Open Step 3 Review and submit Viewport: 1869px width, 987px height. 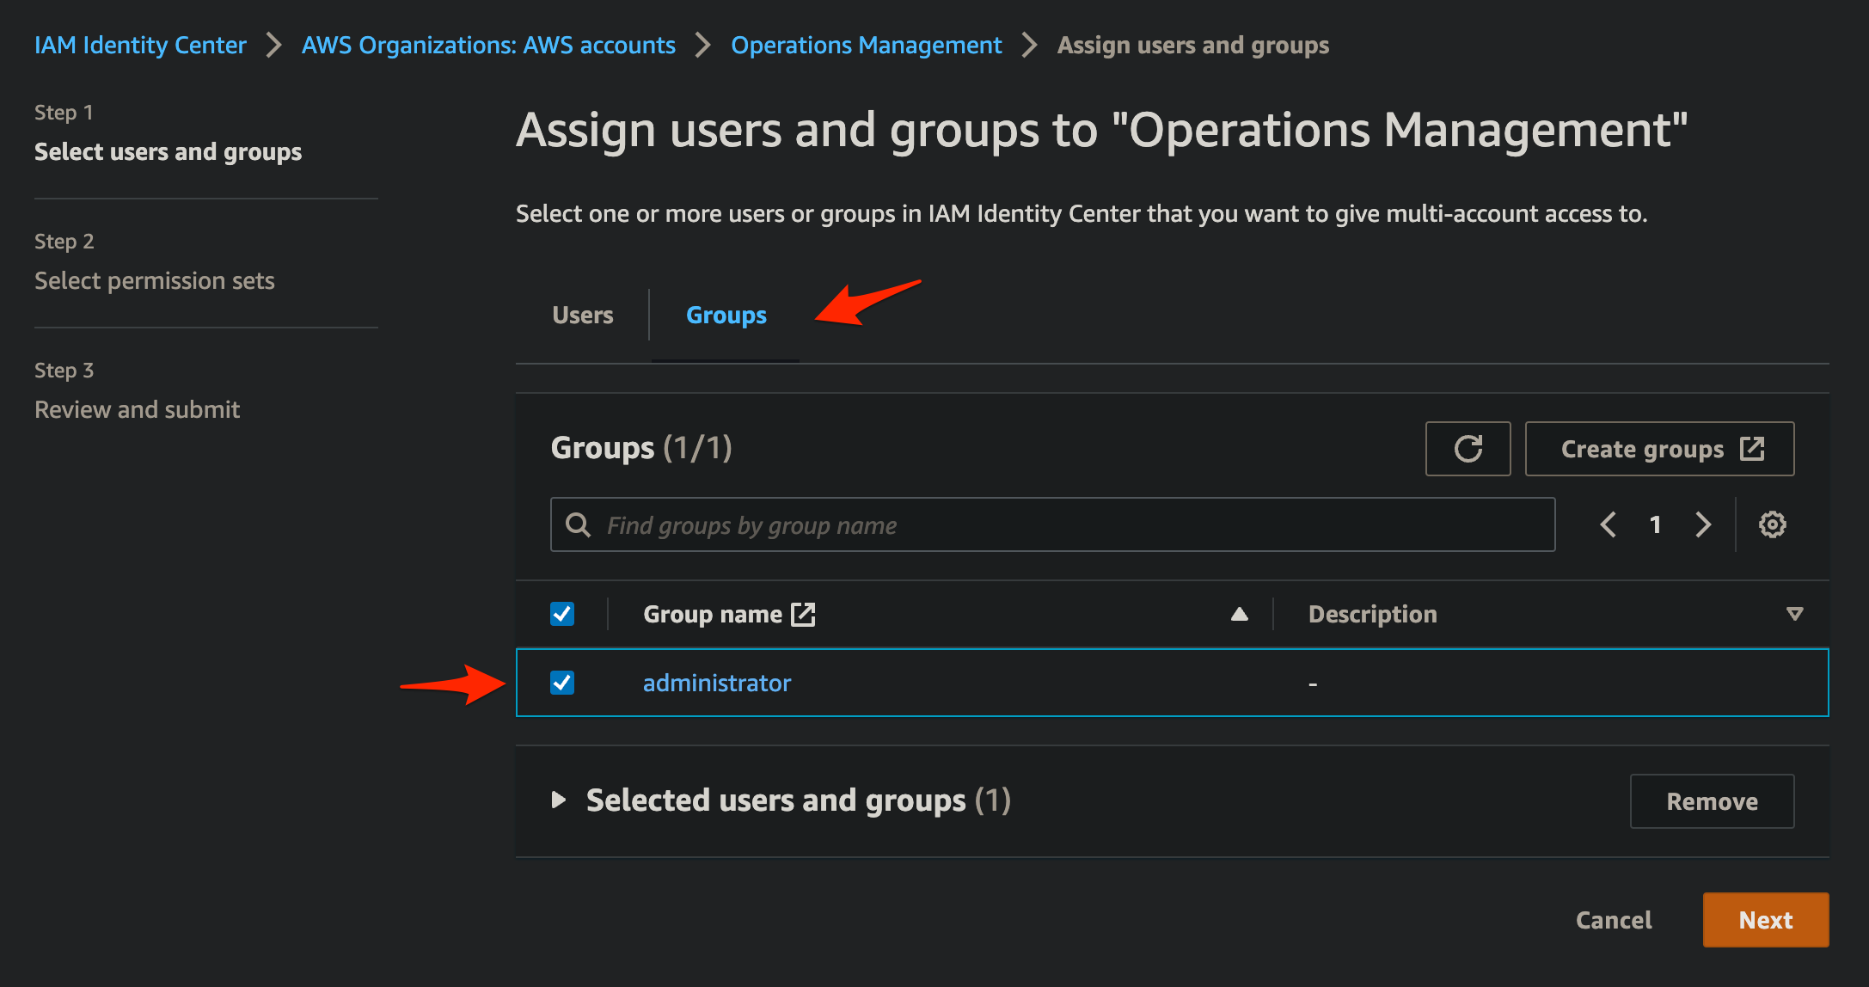click(x=138, y=410)
